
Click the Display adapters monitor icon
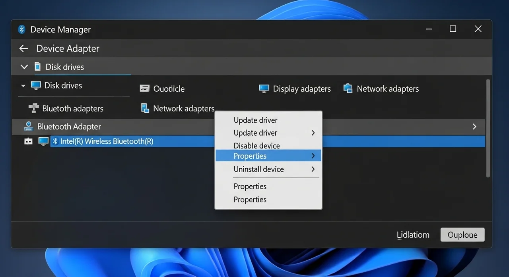point(264,88)
